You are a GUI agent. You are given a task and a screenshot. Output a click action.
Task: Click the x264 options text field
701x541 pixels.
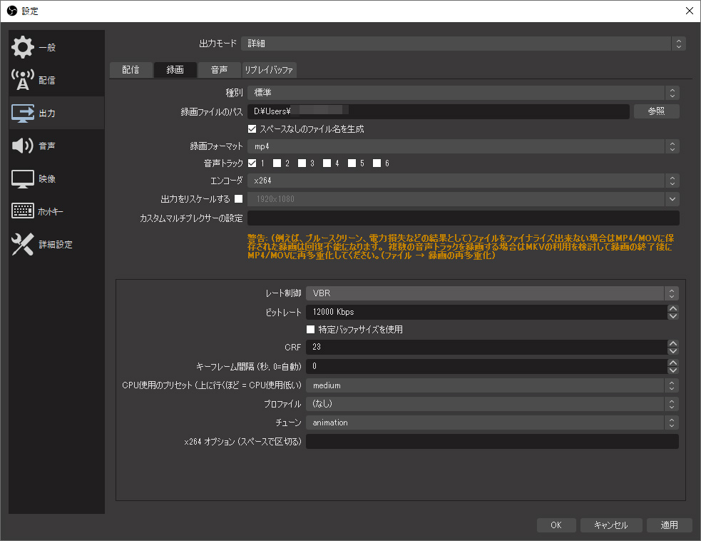491,441
